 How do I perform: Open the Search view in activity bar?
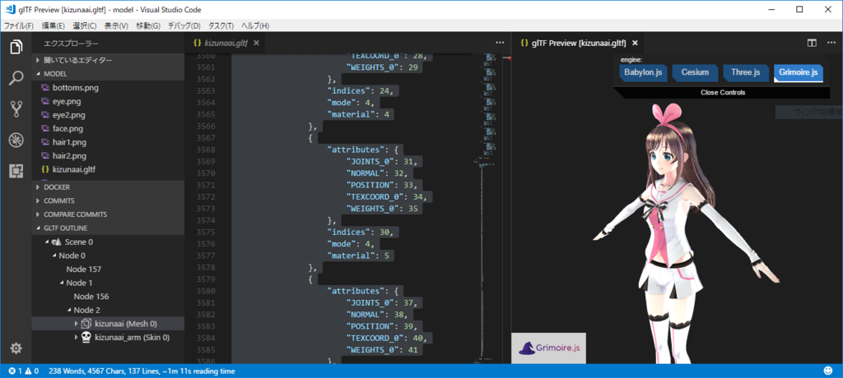coord(16,78)
